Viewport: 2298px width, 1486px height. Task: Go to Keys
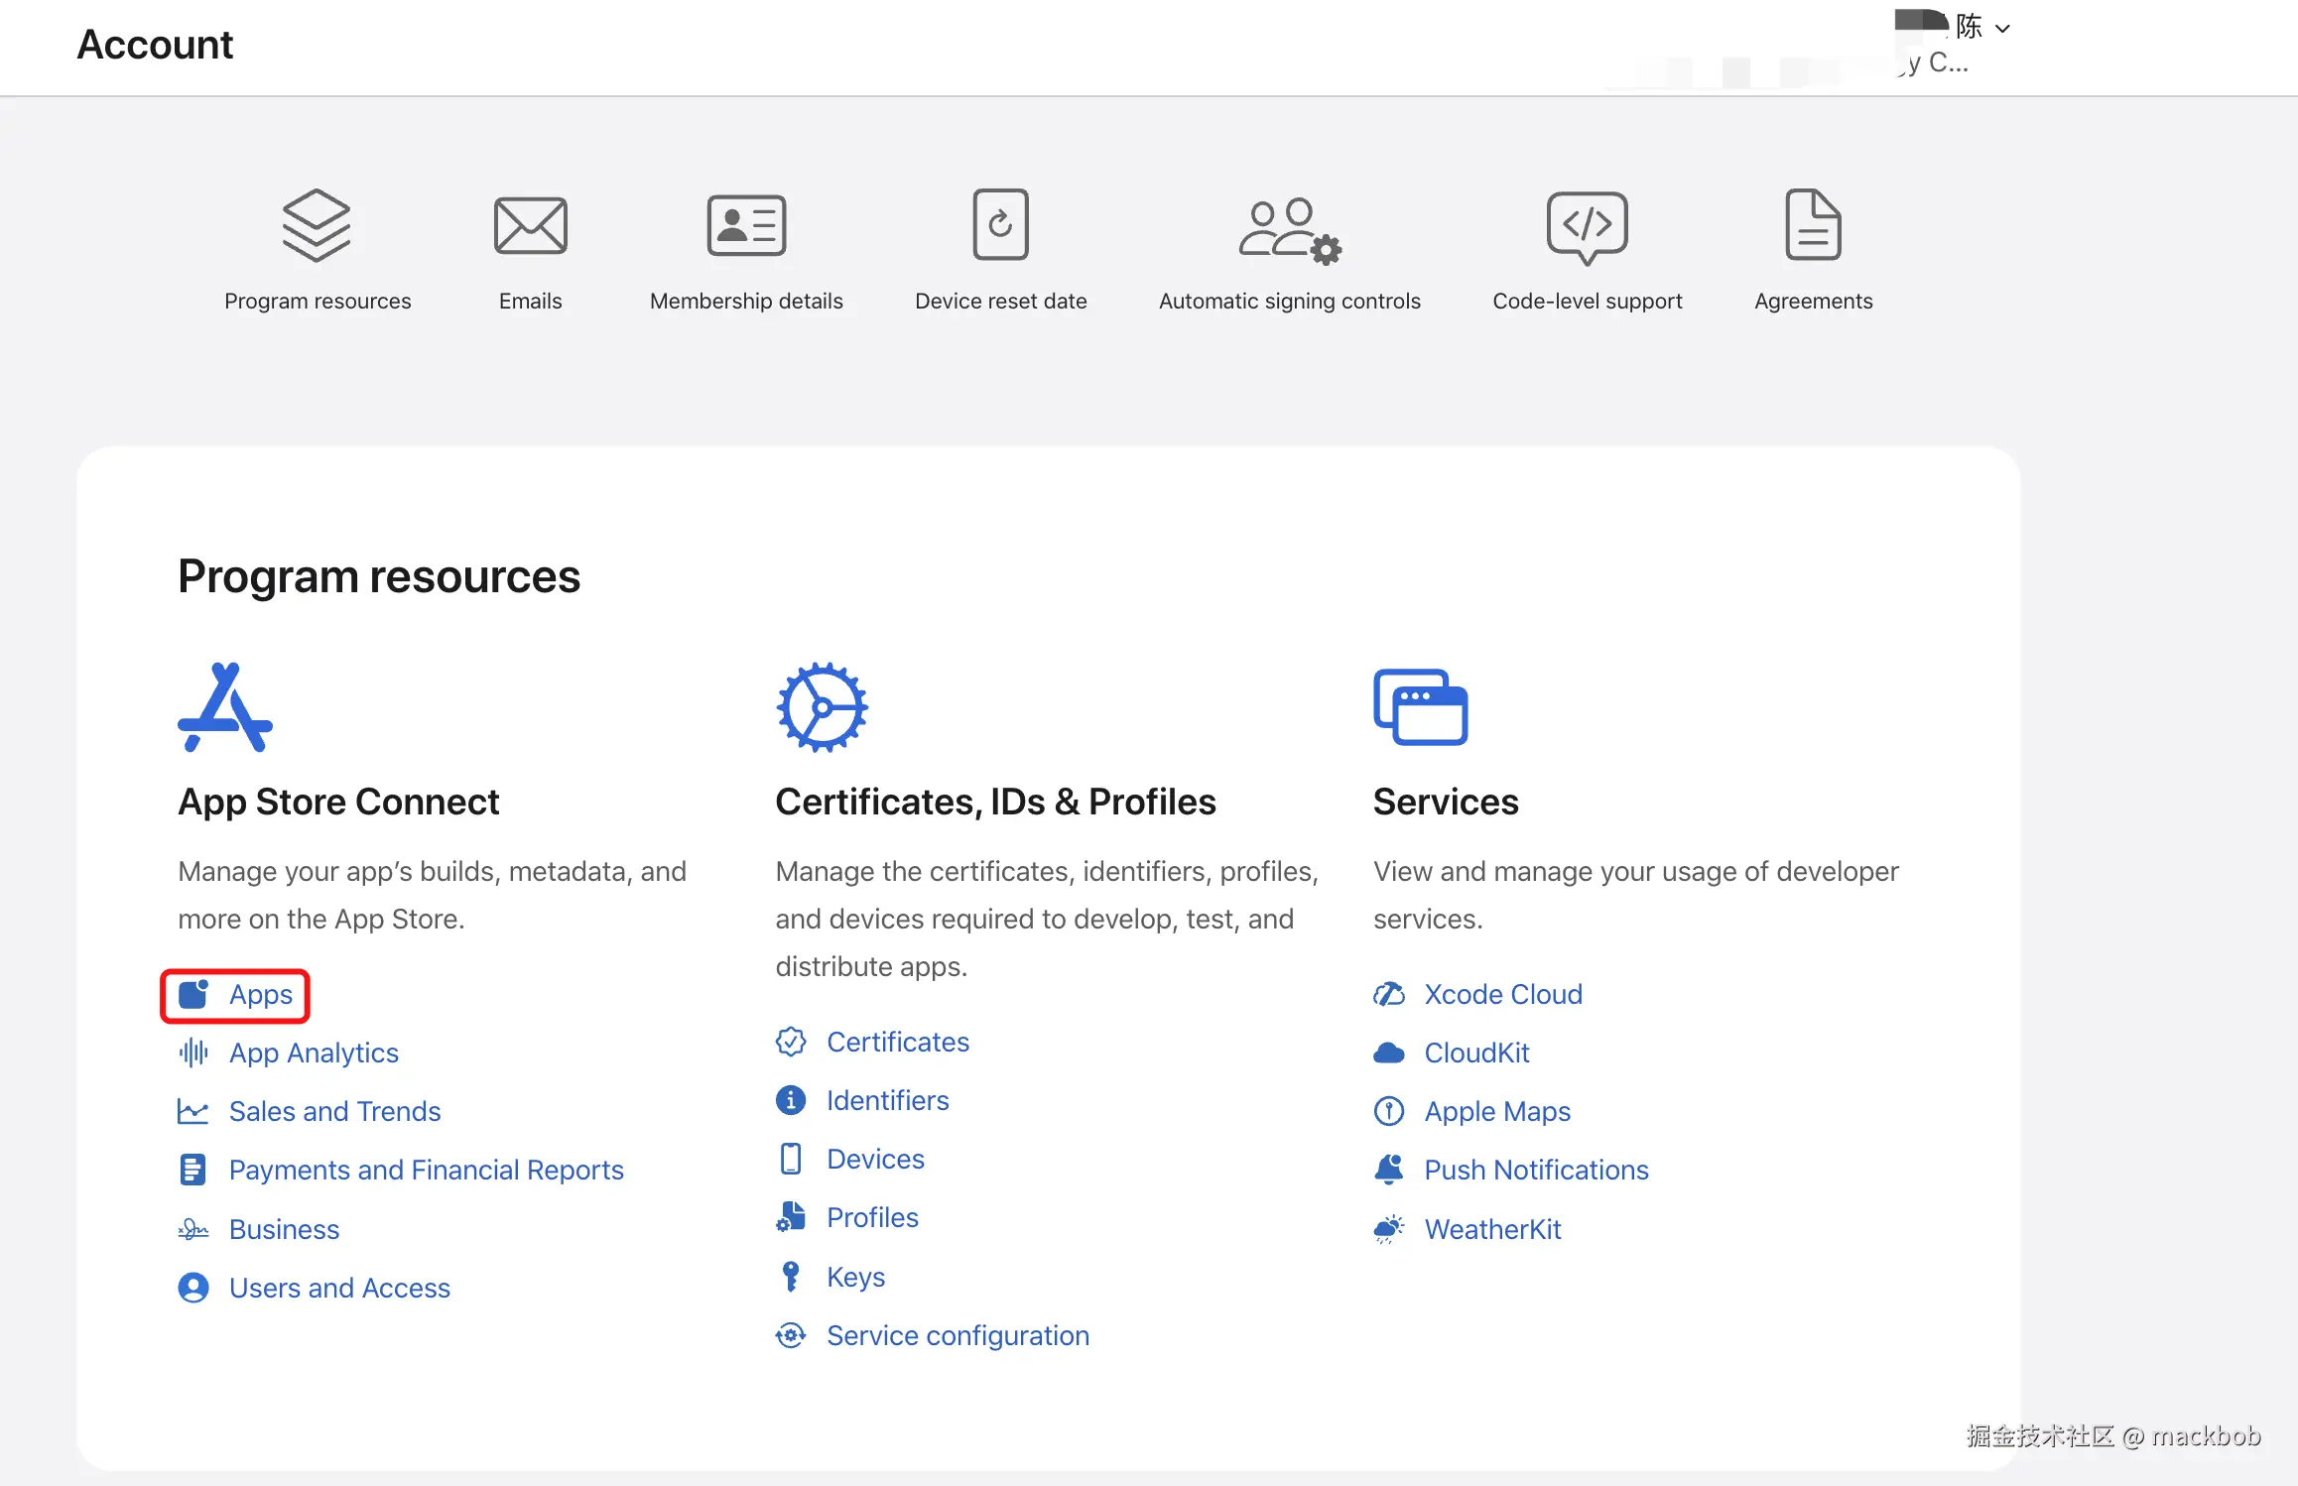[x=856, y=1277]
